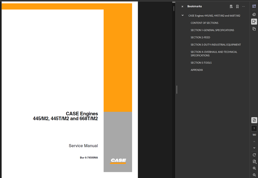Open the APPENDIX bookmark
Screen dimensions: 258x178
point(197,70)
